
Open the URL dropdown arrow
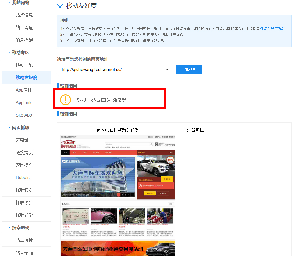[x=167, y=70]
